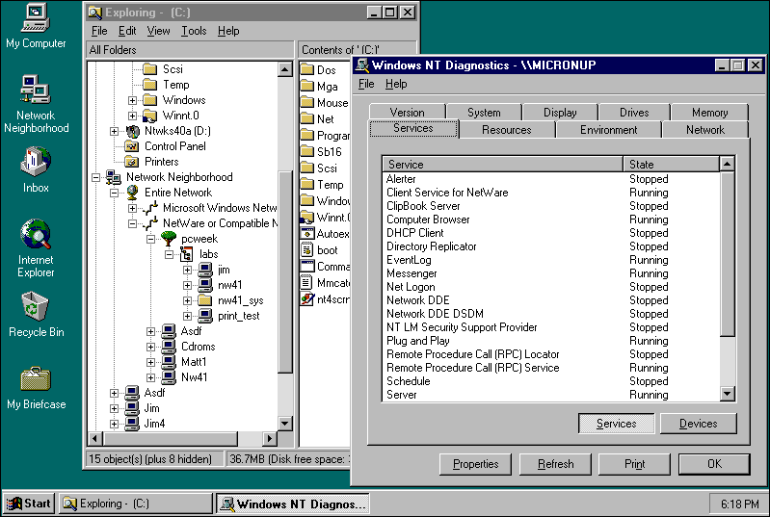
Task: Expand the jim node under labs
Action: (x=187, y=271)
